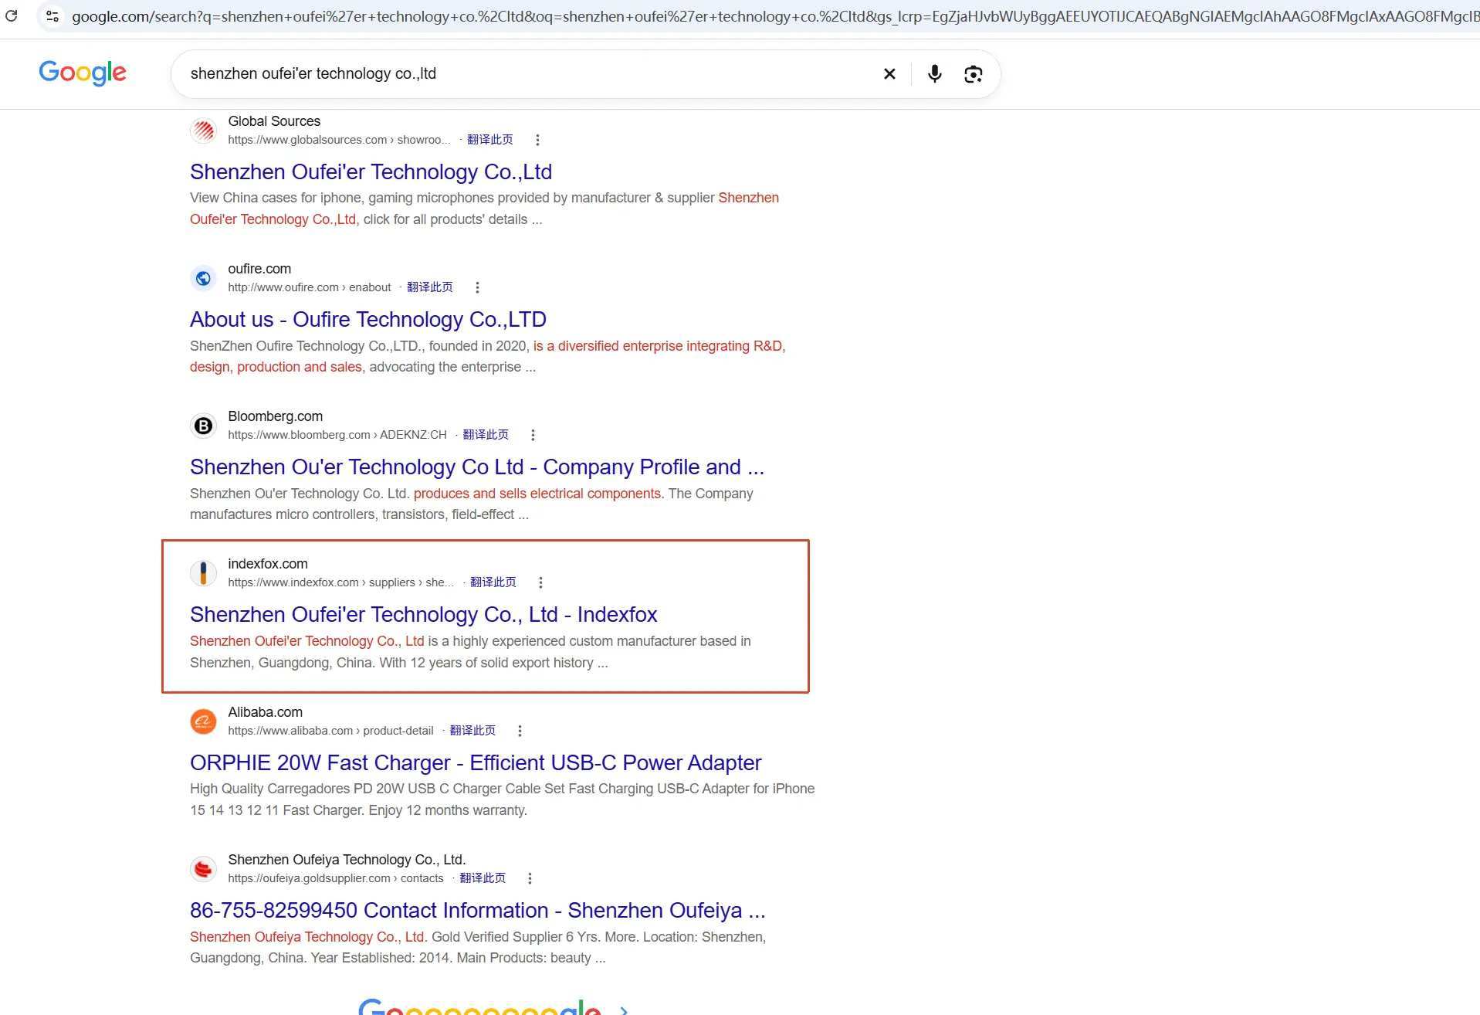This screenshot has height=1015, width=1480.
Task: Click the indexfox.com favicon
Action: click(x=204, y=573)
